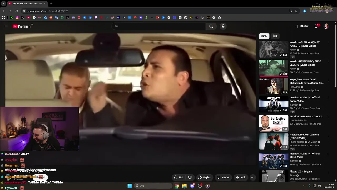Image resolution: width=337 pixels, height=190 pixels.
Task: Open Gmail bookmark icon
Action: coord(40,18)
